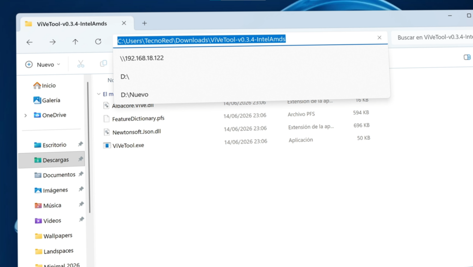Click the Copy icon in the toolbar

[x=103, y=64]
